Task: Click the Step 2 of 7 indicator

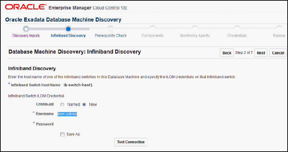Action: [244, 53]
